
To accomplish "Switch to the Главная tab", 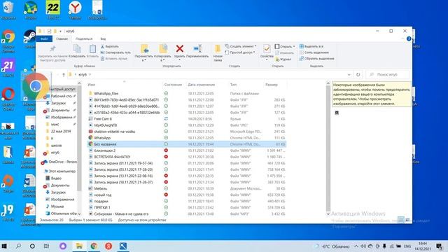I will pyautogui.click(x=62, y=38).
